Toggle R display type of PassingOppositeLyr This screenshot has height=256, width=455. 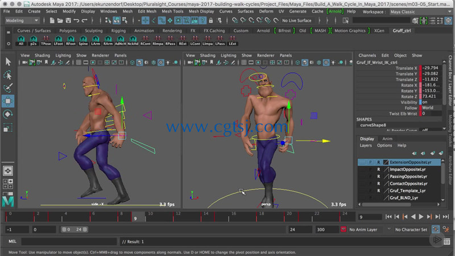378,176
